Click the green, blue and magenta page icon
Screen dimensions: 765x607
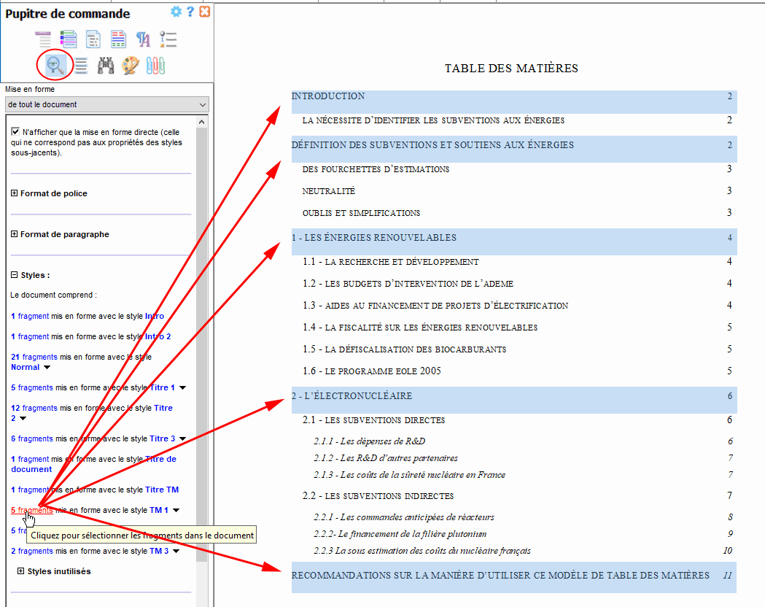69,39
